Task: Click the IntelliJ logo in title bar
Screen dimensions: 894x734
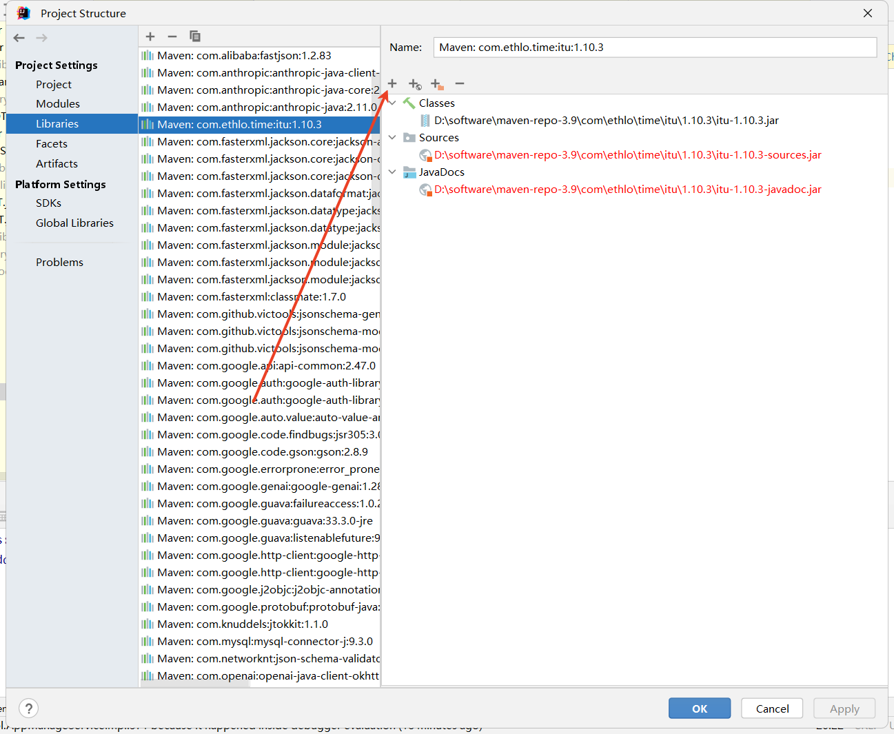Action: [x=23, y=13]
